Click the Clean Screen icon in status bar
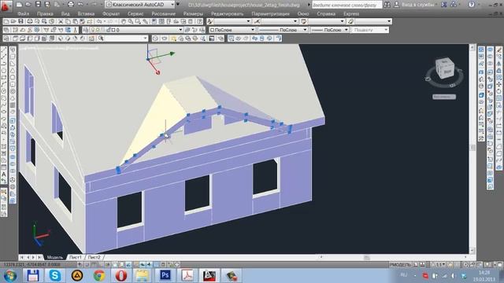The height and width of the screenshot is (283, 504). (x=500, y=265)
